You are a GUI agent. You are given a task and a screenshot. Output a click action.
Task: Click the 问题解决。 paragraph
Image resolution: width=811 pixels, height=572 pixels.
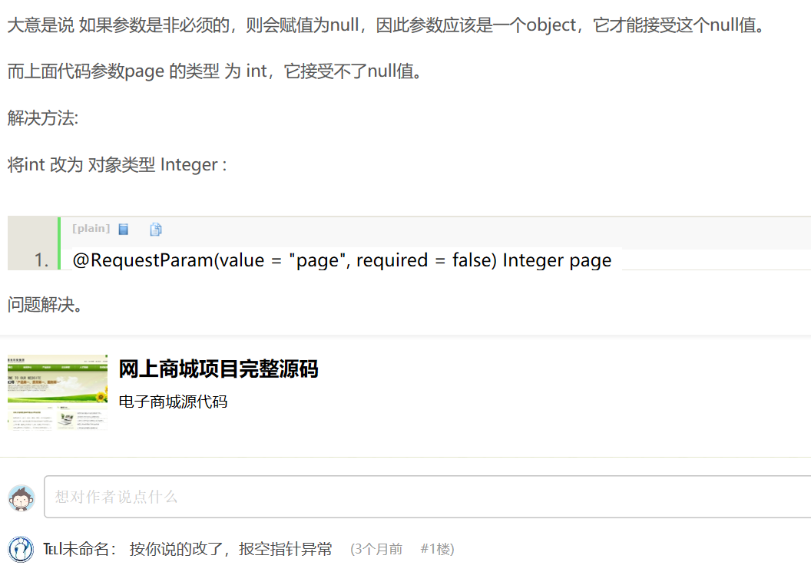pos(45,305)
